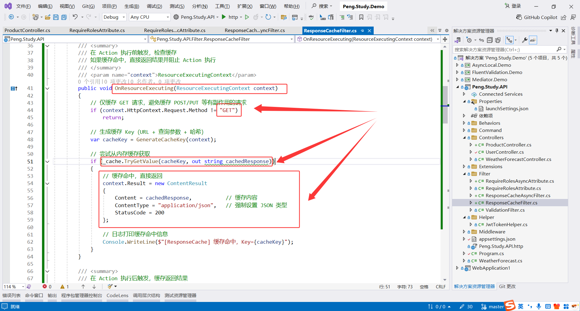Click the warning count indicator
The width and height of the screenshot is (580, 311).
click(x=65, y=287)
